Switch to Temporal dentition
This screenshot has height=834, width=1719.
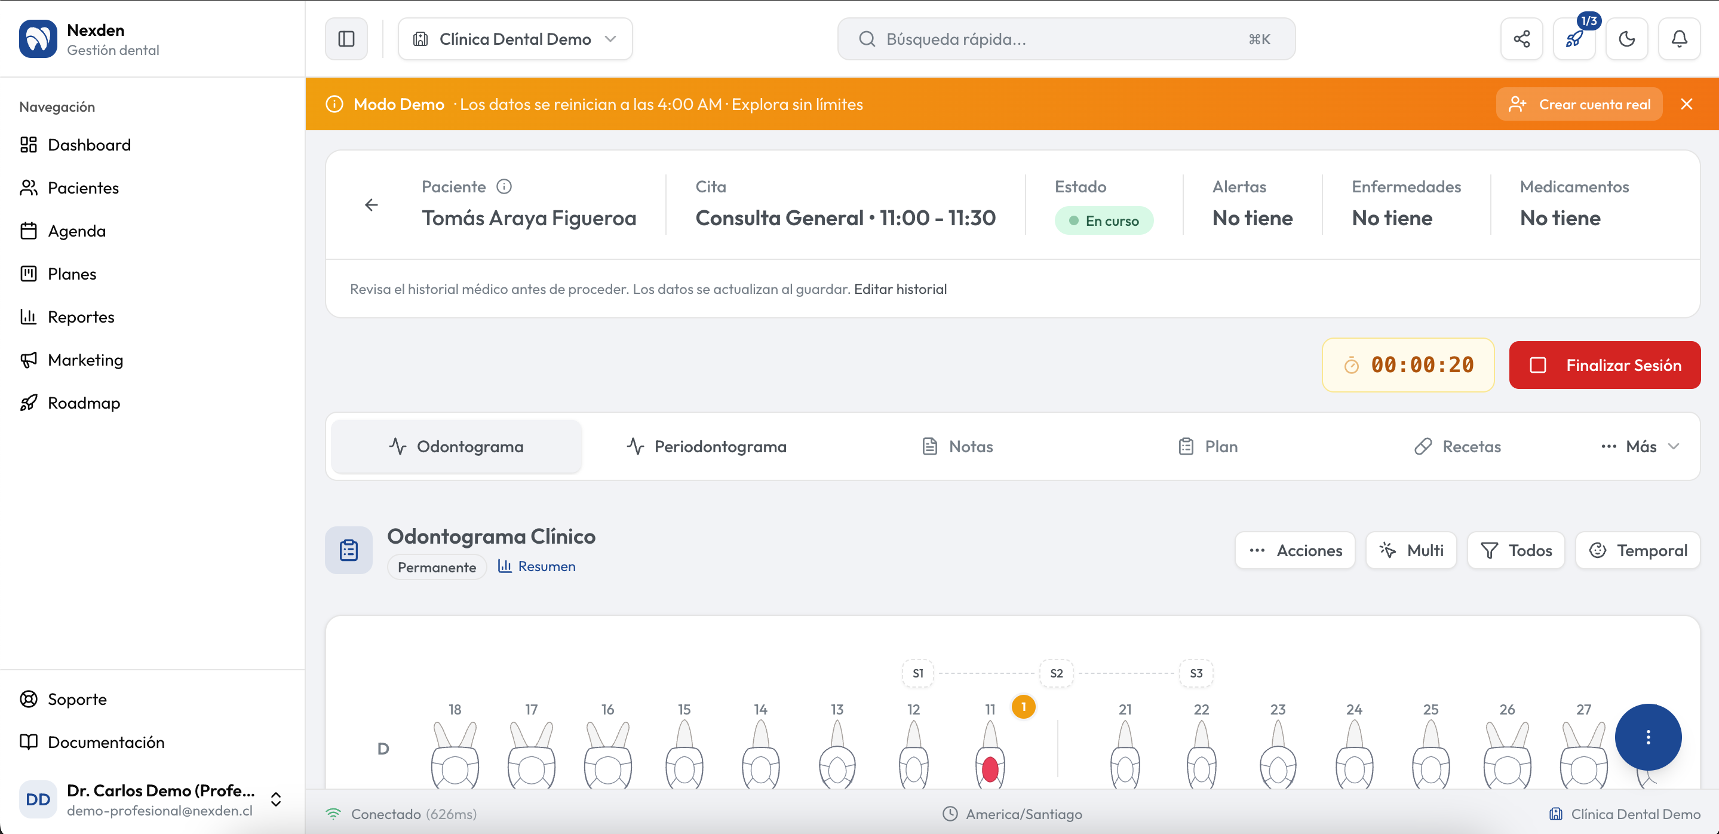(1638, 550)
